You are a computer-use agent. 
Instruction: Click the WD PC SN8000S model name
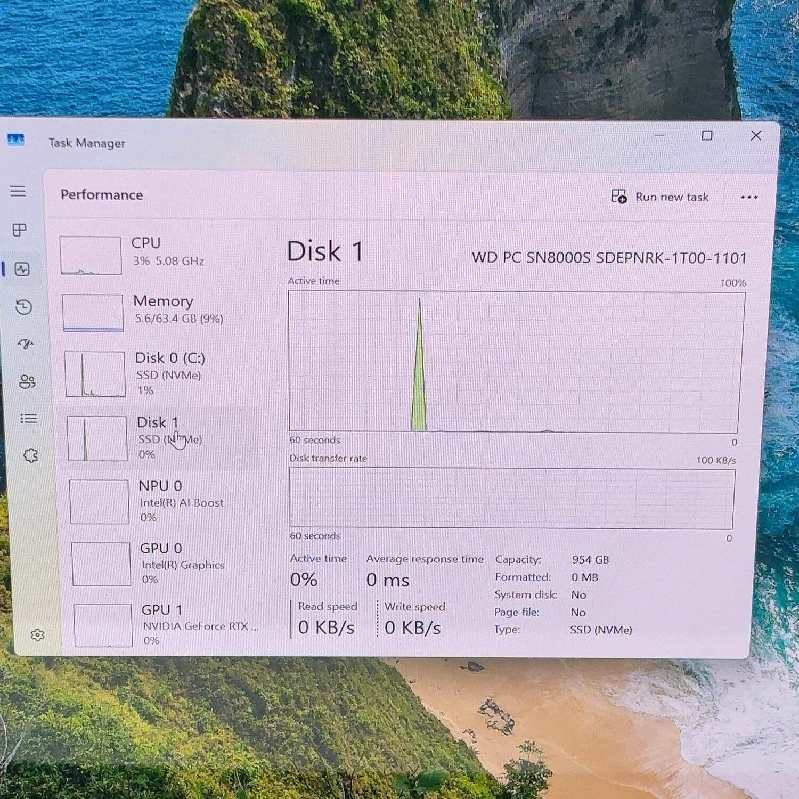[x=609, y=258]
